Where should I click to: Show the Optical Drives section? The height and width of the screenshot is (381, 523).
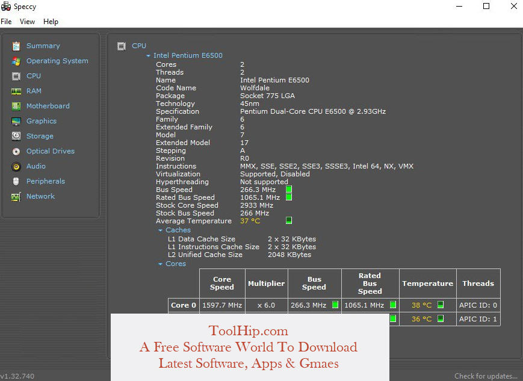pyautogui.click(x=51, y=151)
